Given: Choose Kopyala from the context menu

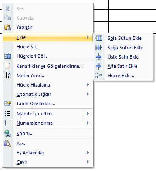Looking at the screenshot, I should tap(48, 18).
